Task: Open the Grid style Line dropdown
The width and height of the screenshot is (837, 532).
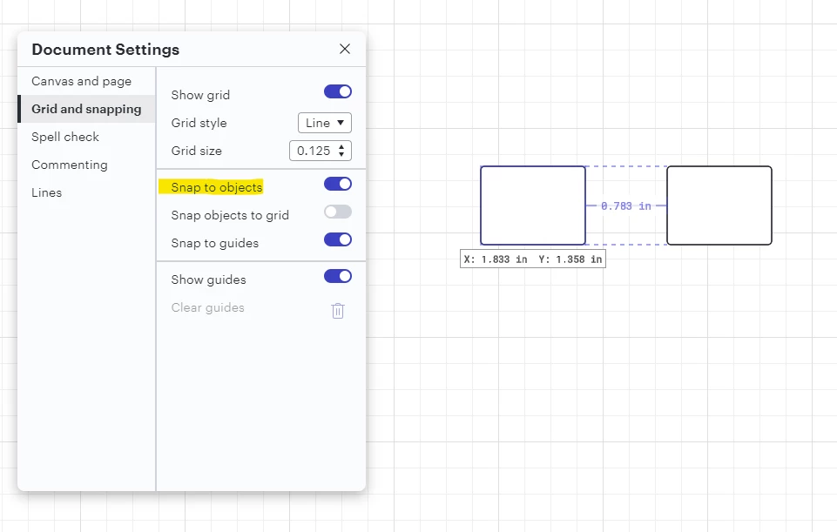Action: (x=325, y=123)
